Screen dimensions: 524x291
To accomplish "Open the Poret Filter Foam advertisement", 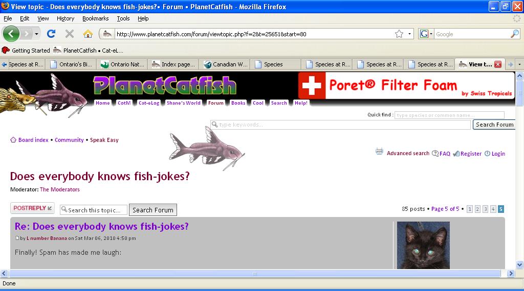I will (406, 86).
